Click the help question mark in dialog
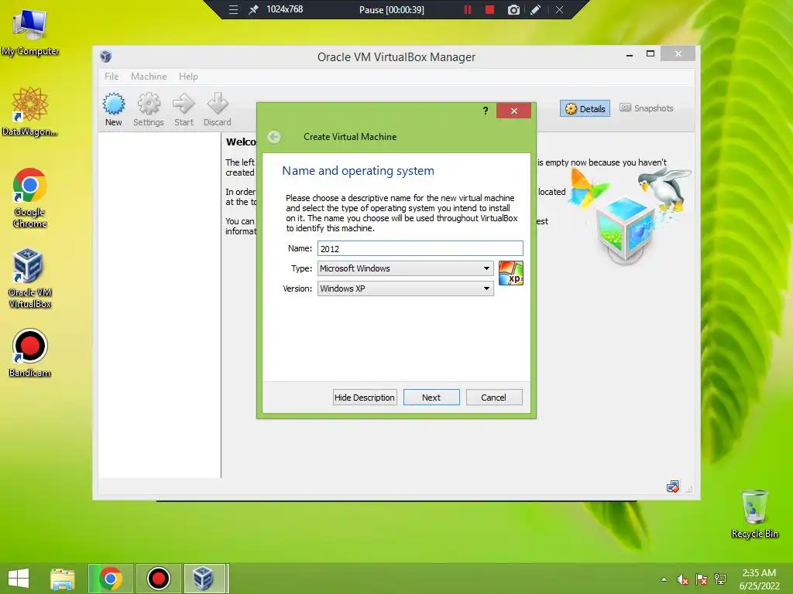 coord(486,111)
